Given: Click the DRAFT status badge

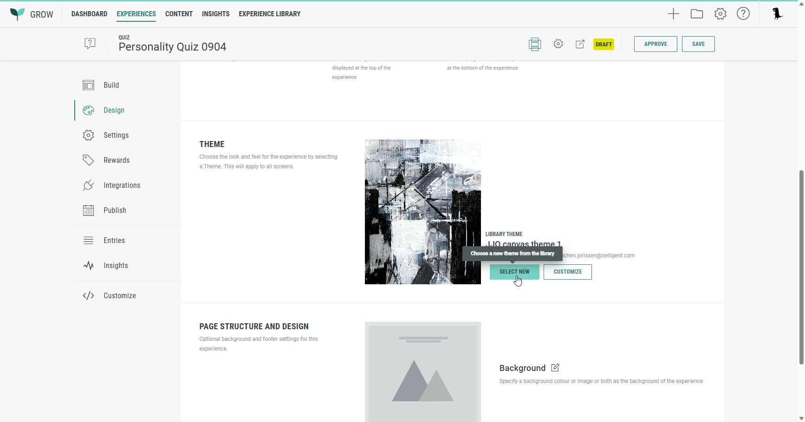Looking at the screenshot, I should click(604, 44).
